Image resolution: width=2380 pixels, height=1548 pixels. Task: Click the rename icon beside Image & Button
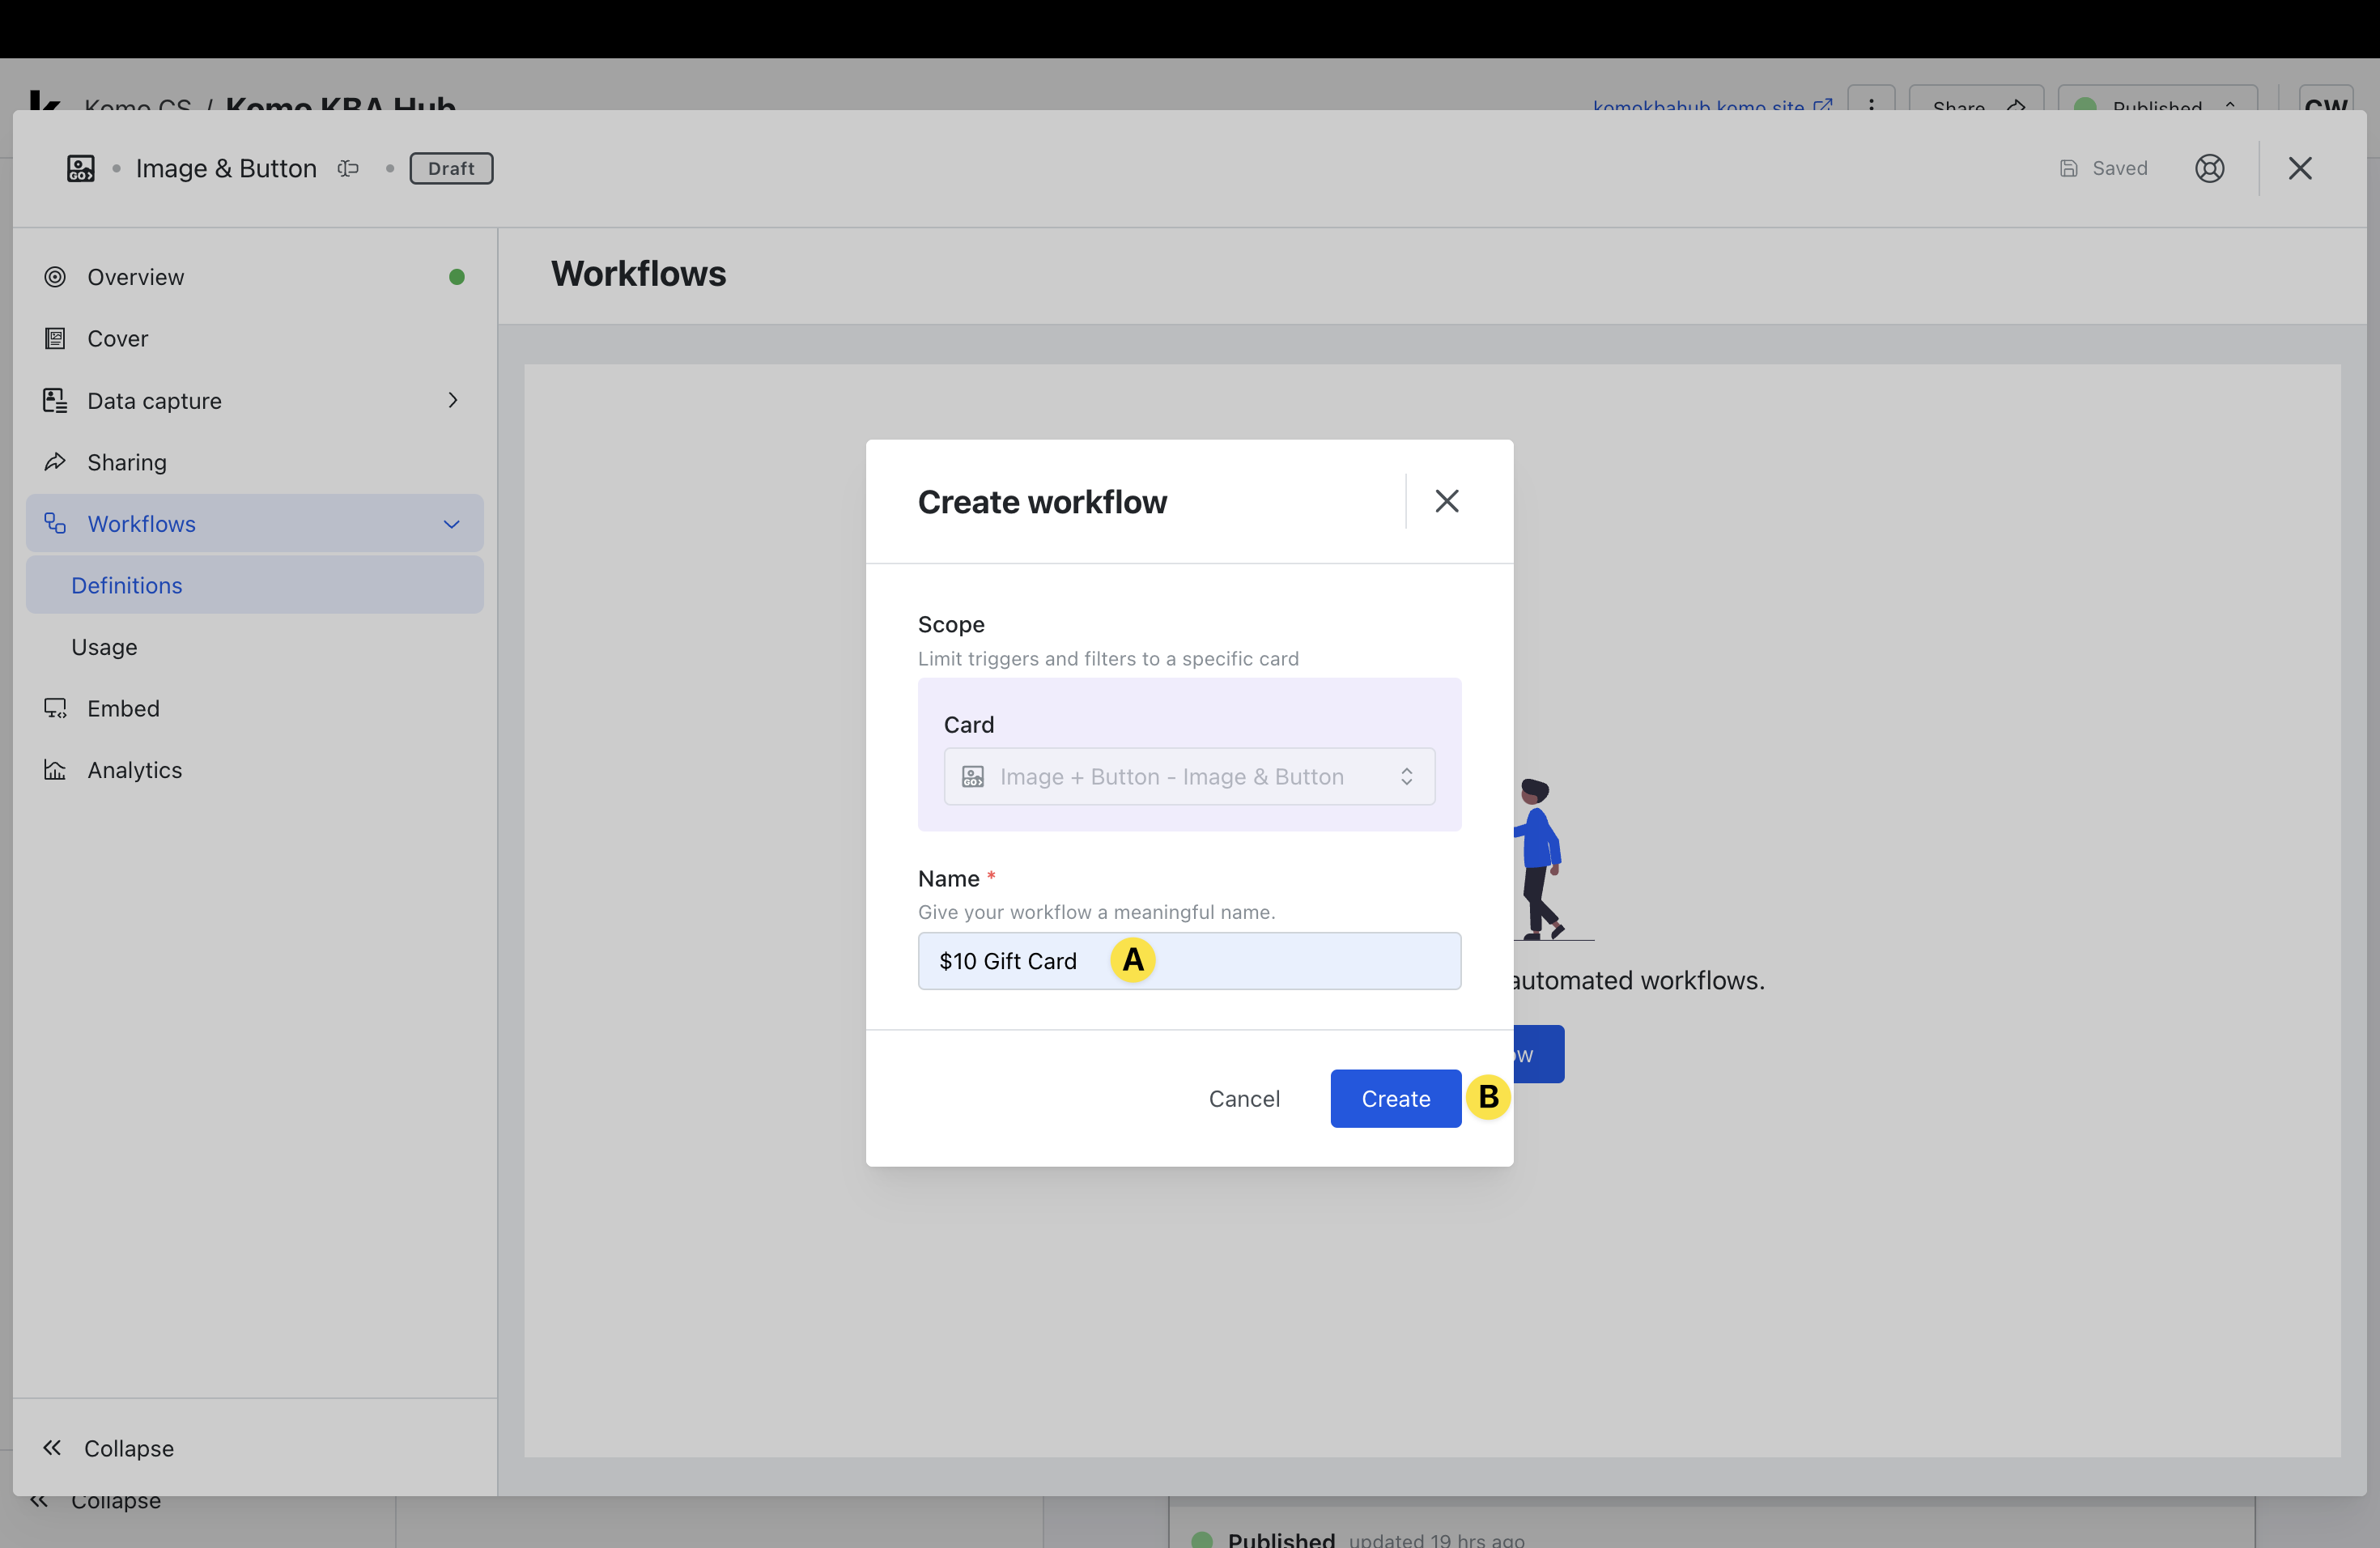coord(348,168)
